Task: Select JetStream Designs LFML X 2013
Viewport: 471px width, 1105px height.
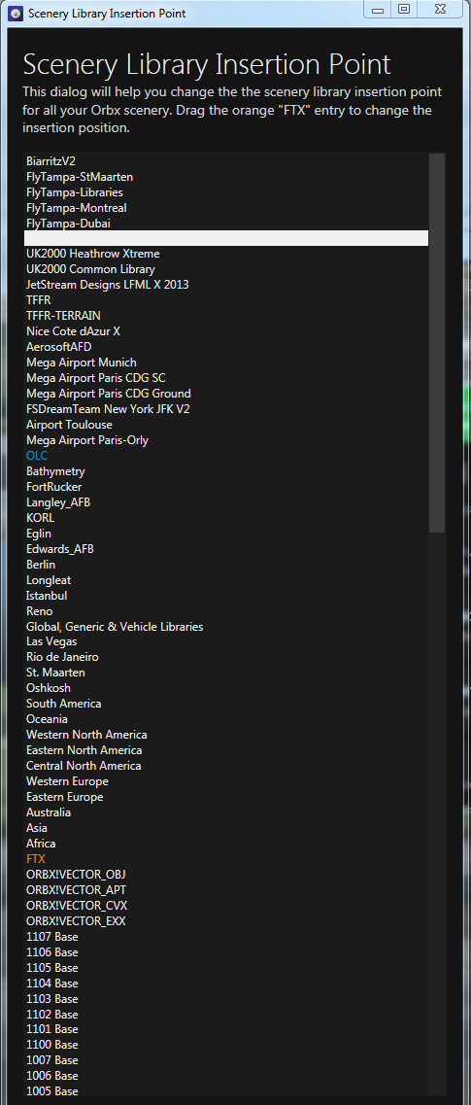Action: [108, 285]
